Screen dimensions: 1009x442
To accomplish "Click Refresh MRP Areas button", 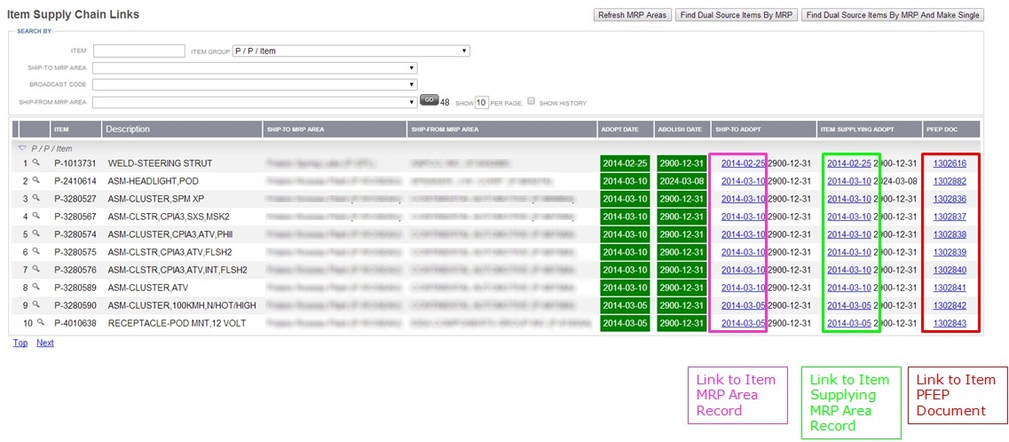I will pos(632,15).
